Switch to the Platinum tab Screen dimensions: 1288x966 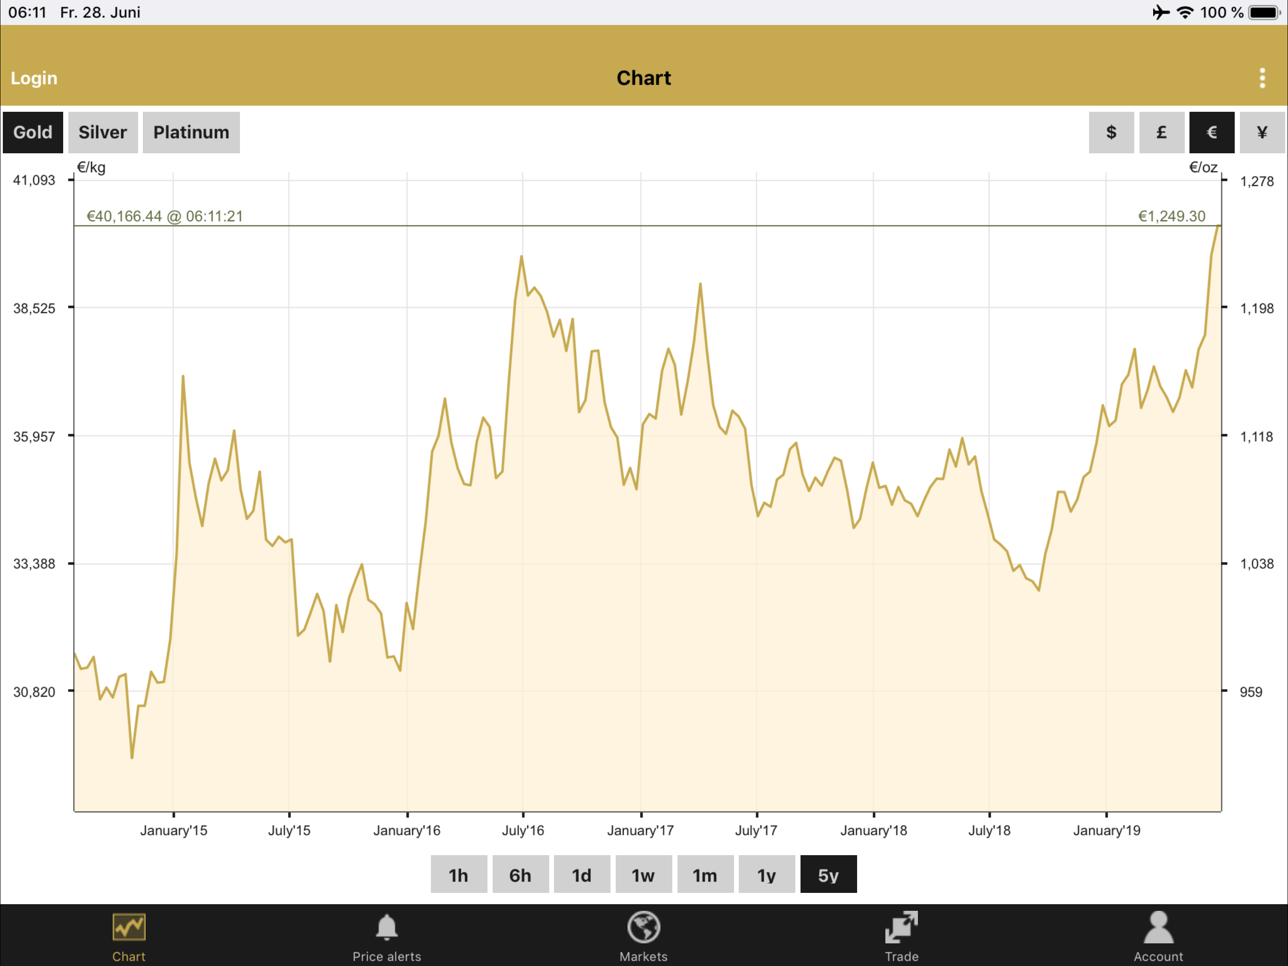(x=191, y=132)
